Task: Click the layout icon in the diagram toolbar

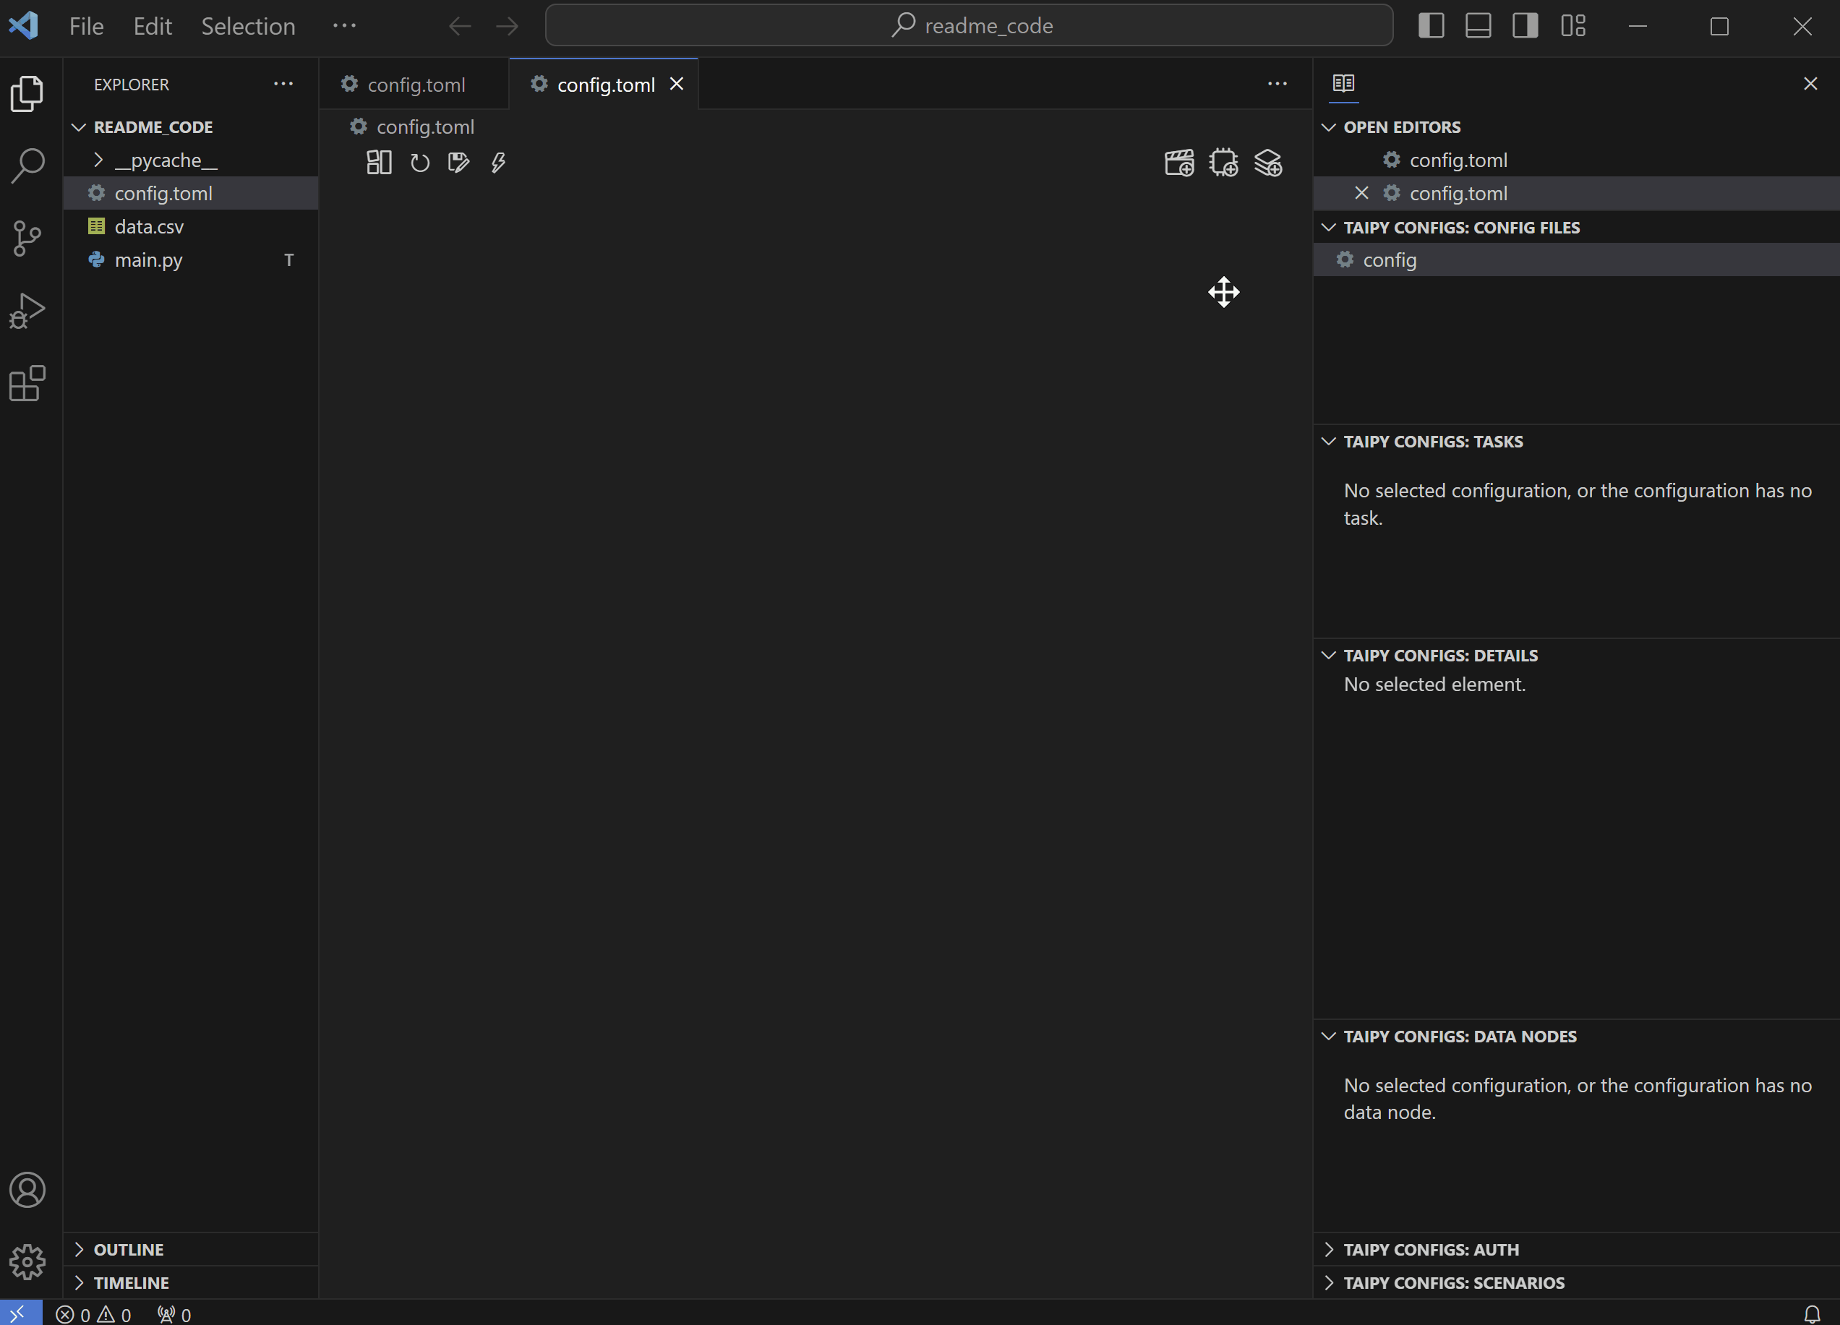Action: (379, 163)
